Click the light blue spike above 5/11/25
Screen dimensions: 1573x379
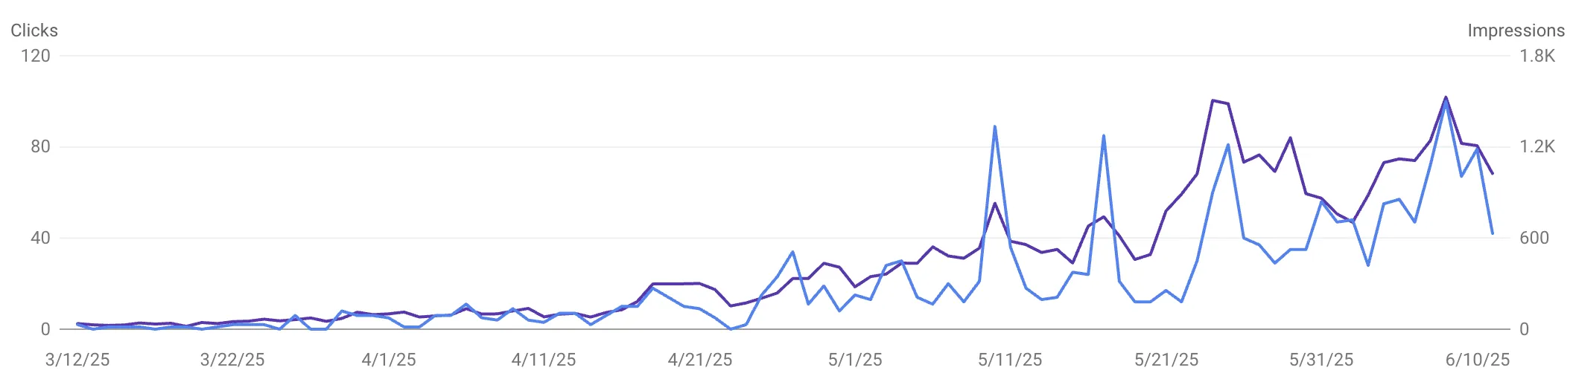click(995, 127)
